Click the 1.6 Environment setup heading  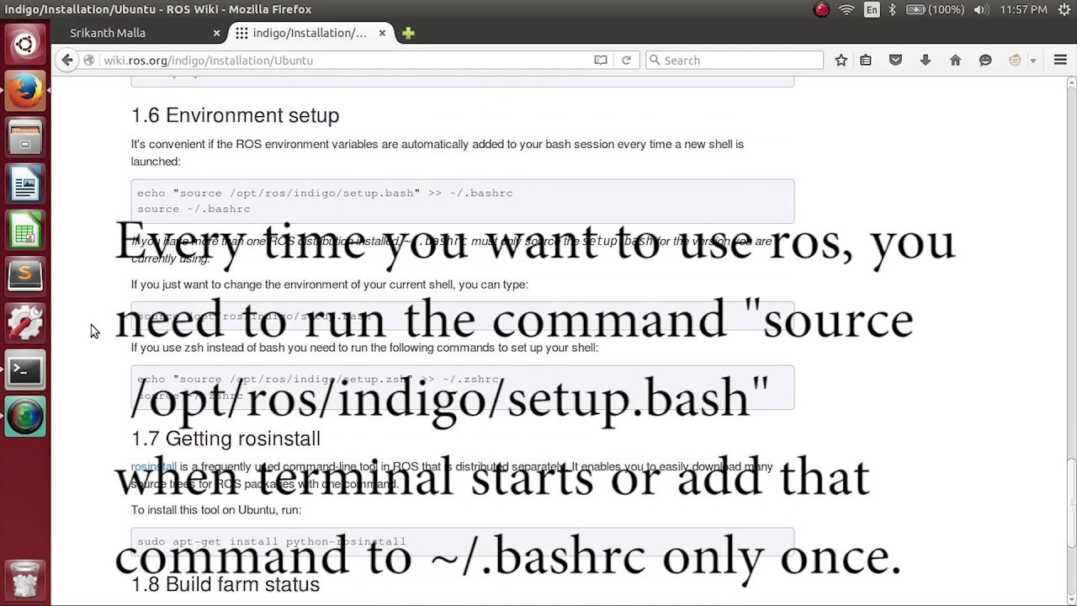235,115
